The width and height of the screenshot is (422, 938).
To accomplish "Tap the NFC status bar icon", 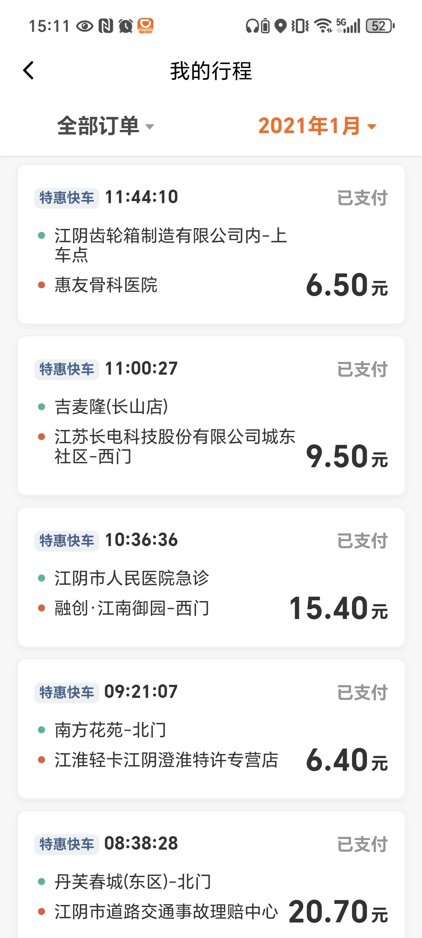I will 105,26.
